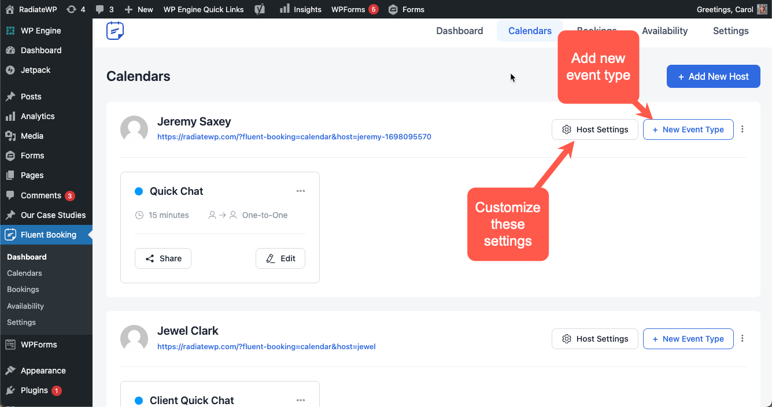This screenshot has width=772, height=407.
Task: Click the Appearance brush icon
Action: pos(10,371)
